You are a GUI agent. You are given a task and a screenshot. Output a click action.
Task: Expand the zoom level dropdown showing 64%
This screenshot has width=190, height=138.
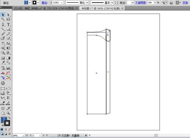[23, 136]
